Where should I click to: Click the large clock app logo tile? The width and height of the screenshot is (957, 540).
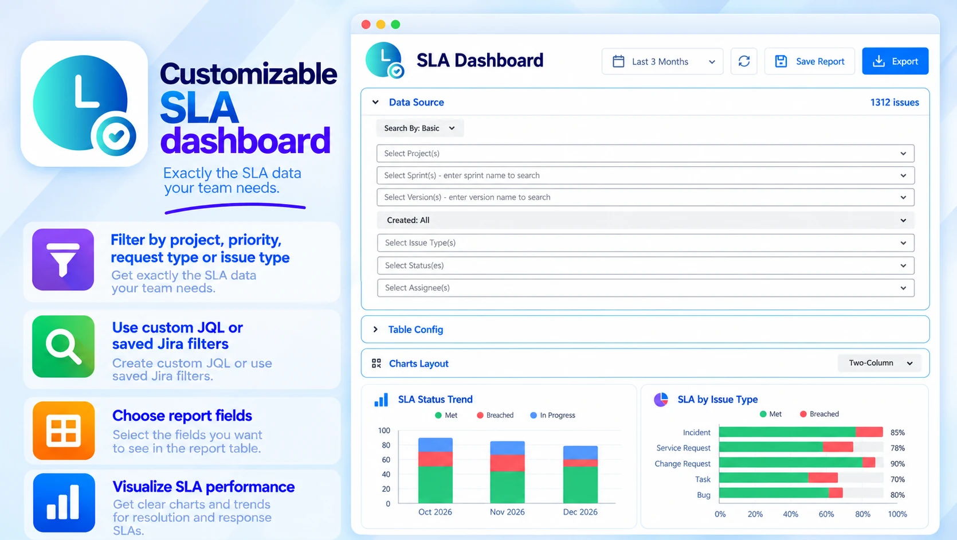84,104
